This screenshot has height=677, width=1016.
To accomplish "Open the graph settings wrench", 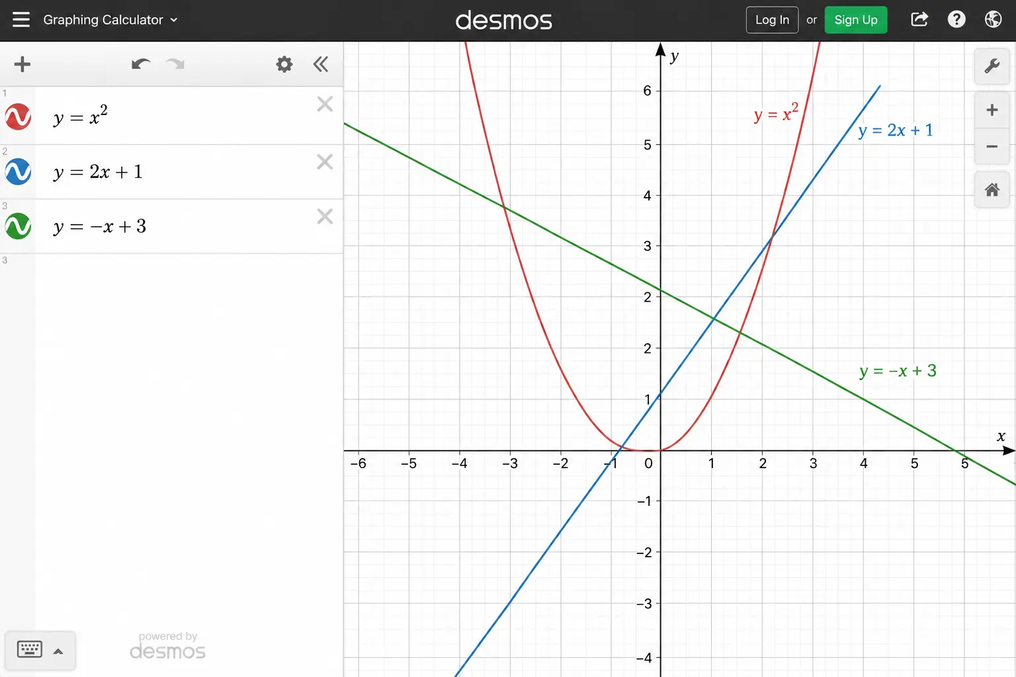I will pos(992,66).
